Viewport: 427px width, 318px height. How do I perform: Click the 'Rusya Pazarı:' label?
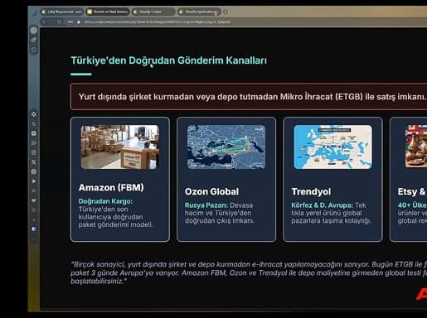206,205
